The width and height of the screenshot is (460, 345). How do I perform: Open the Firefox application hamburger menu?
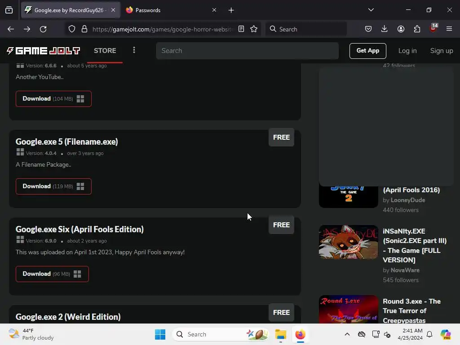pos(449,29)
